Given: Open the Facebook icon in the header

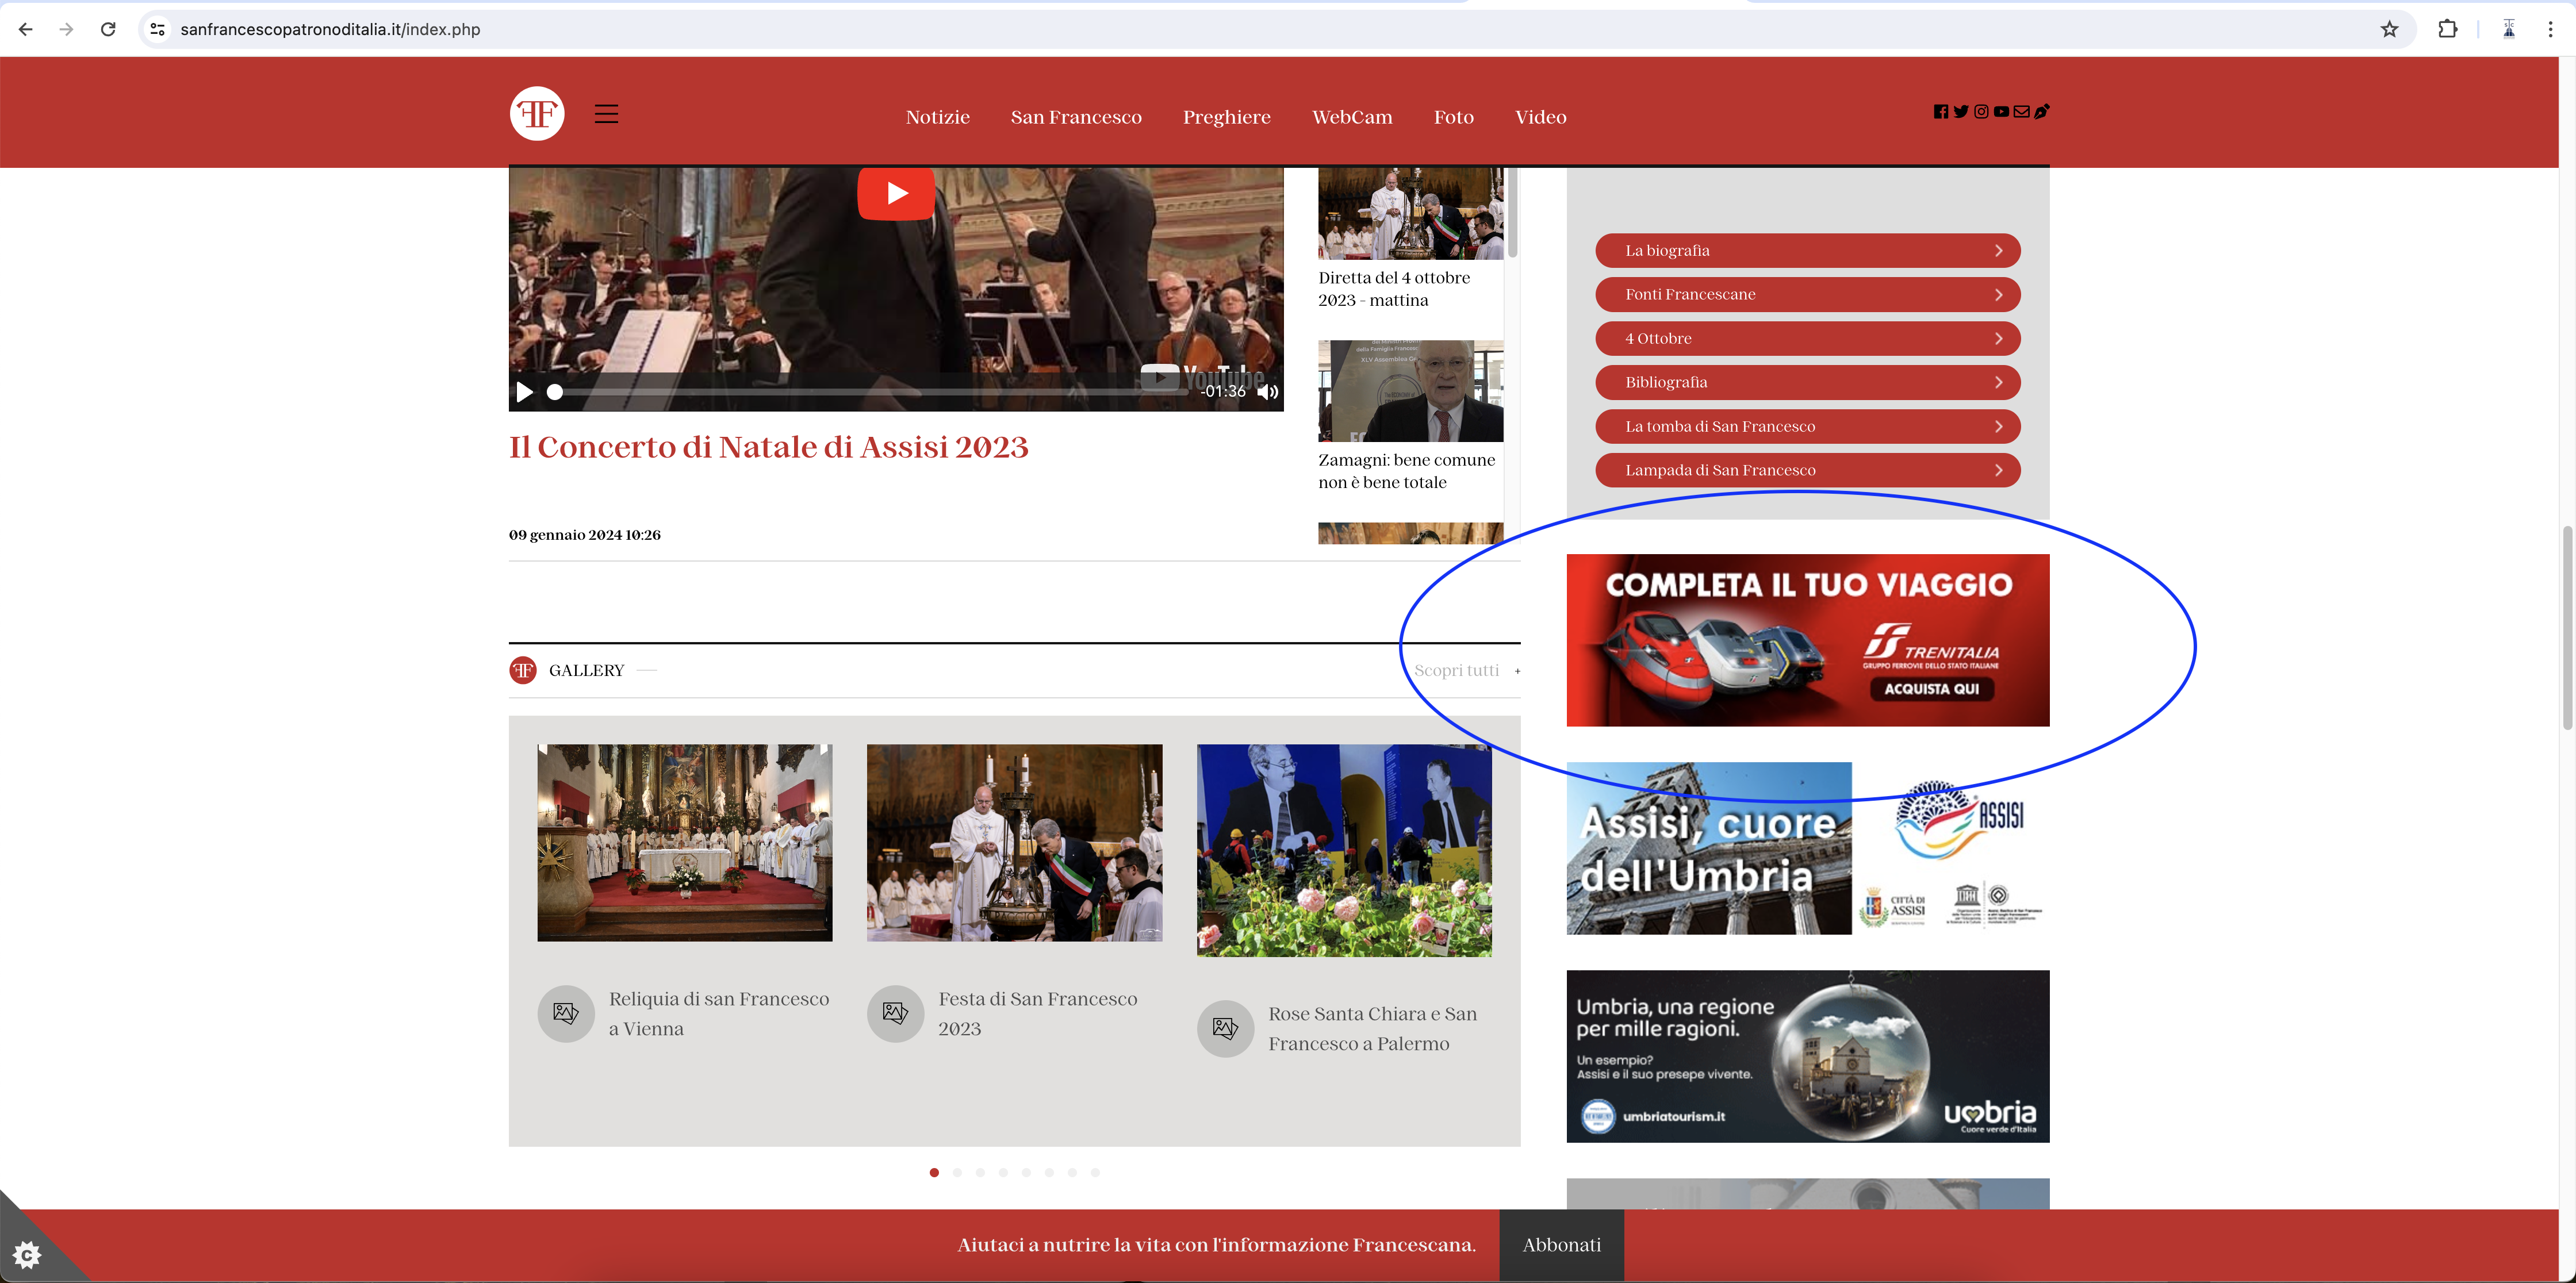Looking at the screenshot, I should coord(1940,112).
